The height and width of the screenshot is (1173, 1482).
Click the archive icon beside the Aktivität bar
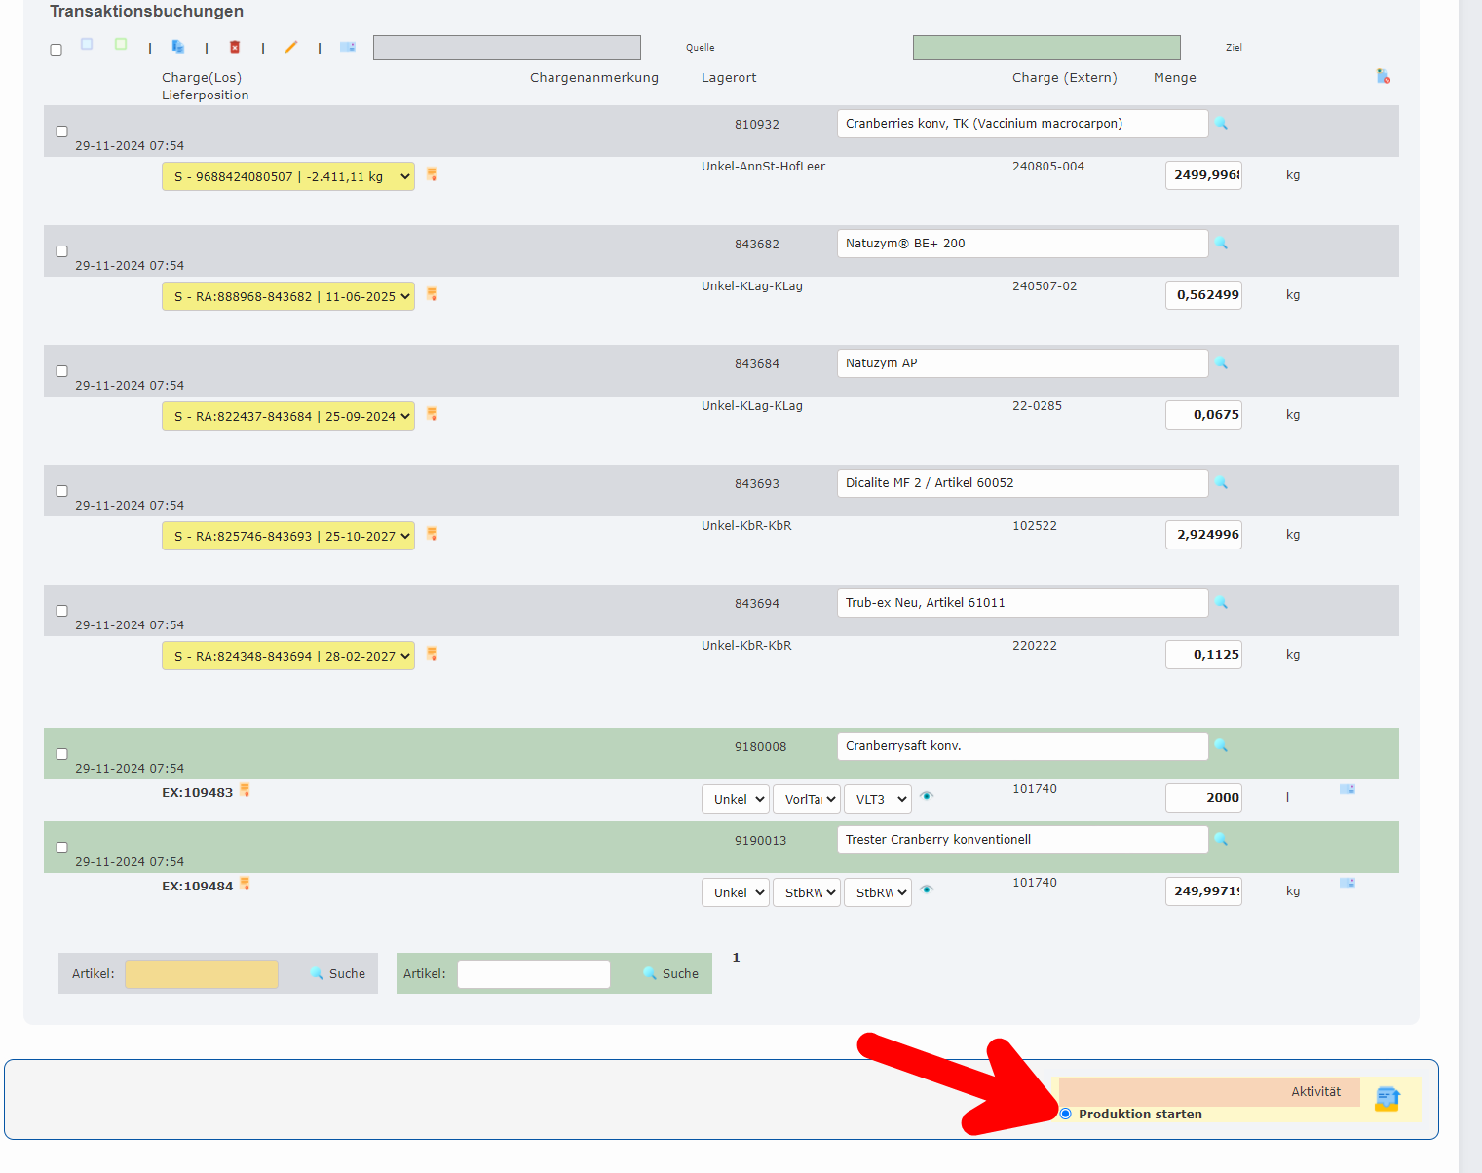pos(1387,1099)
